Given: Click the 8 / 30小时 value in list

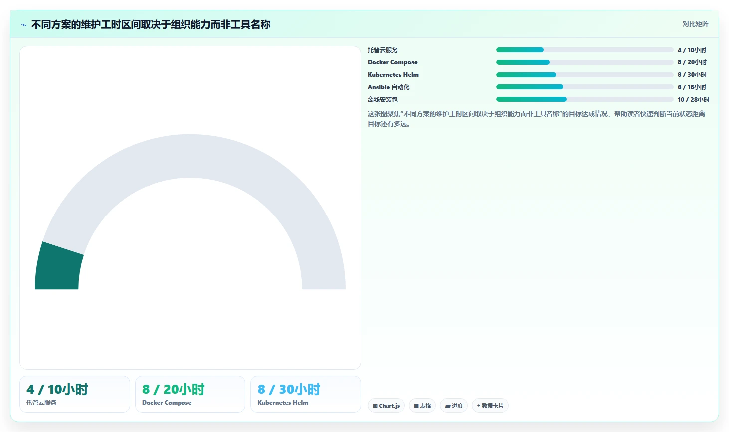Looking at the screenshot, I should (x=692, y=75).
